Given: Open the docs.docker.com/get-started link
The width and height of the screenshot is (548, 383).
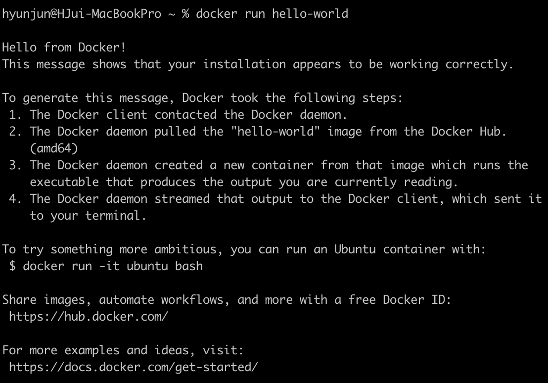Looking at the screenshot, I should [x=134, y=367].
